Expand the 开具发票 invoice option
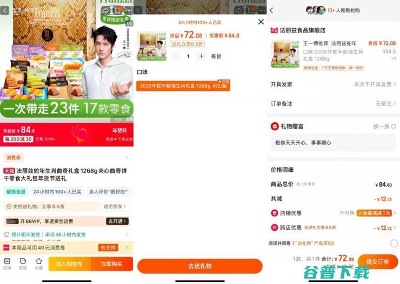Viewport: 400px width, 284px height. 333,84
